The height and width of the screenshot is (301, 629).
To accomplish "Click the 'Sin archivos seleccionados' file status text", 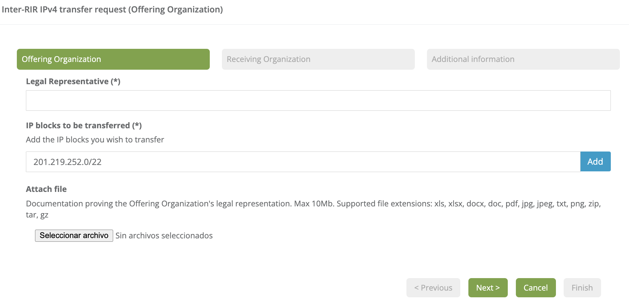I will coord(164,236).
